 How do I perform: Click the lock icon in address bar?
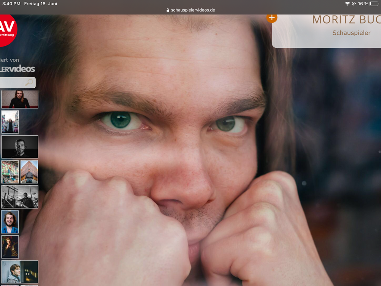point(168,10)
